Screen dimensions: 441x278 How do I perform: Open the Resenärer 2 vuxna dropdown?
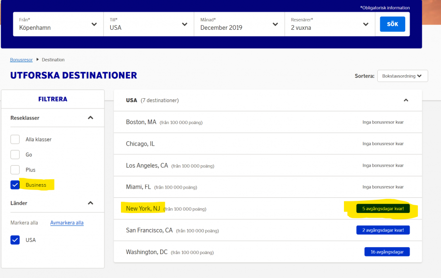(x=329, y=24)
